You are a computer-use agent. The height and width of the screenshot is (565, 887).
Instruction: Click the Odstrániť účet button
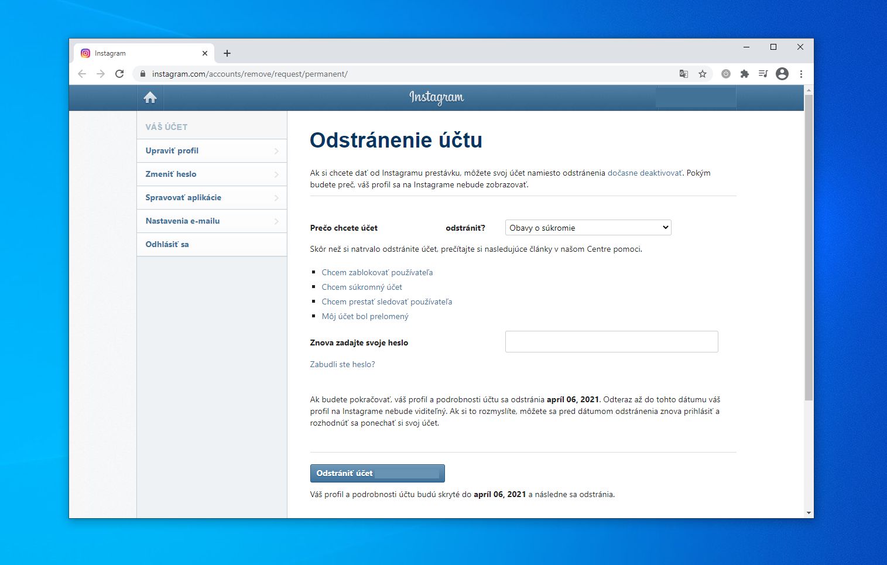377,473
